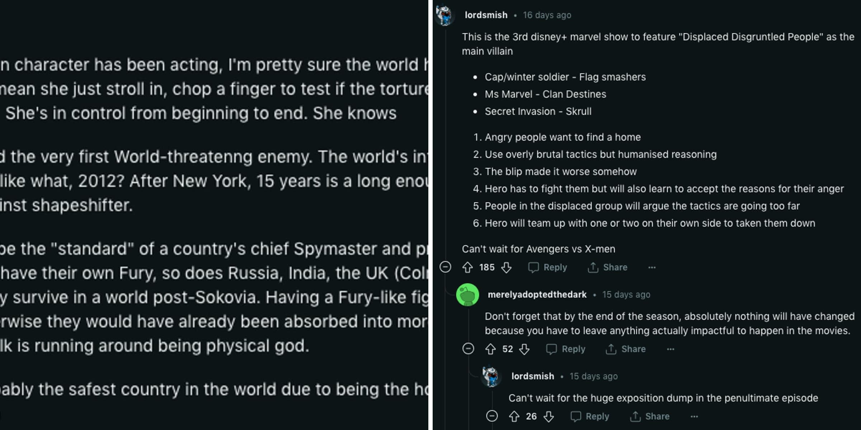Open the overflow menu on merelyadoptedthedark's comment
The width and height of the screenshot is (861, 430).
point(669,349)
